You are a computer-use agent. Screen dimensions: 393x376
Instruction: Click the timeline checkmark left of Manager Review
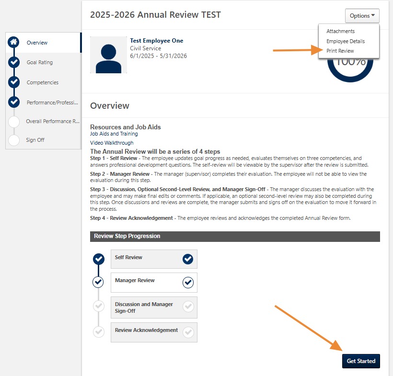pos(98,282)
